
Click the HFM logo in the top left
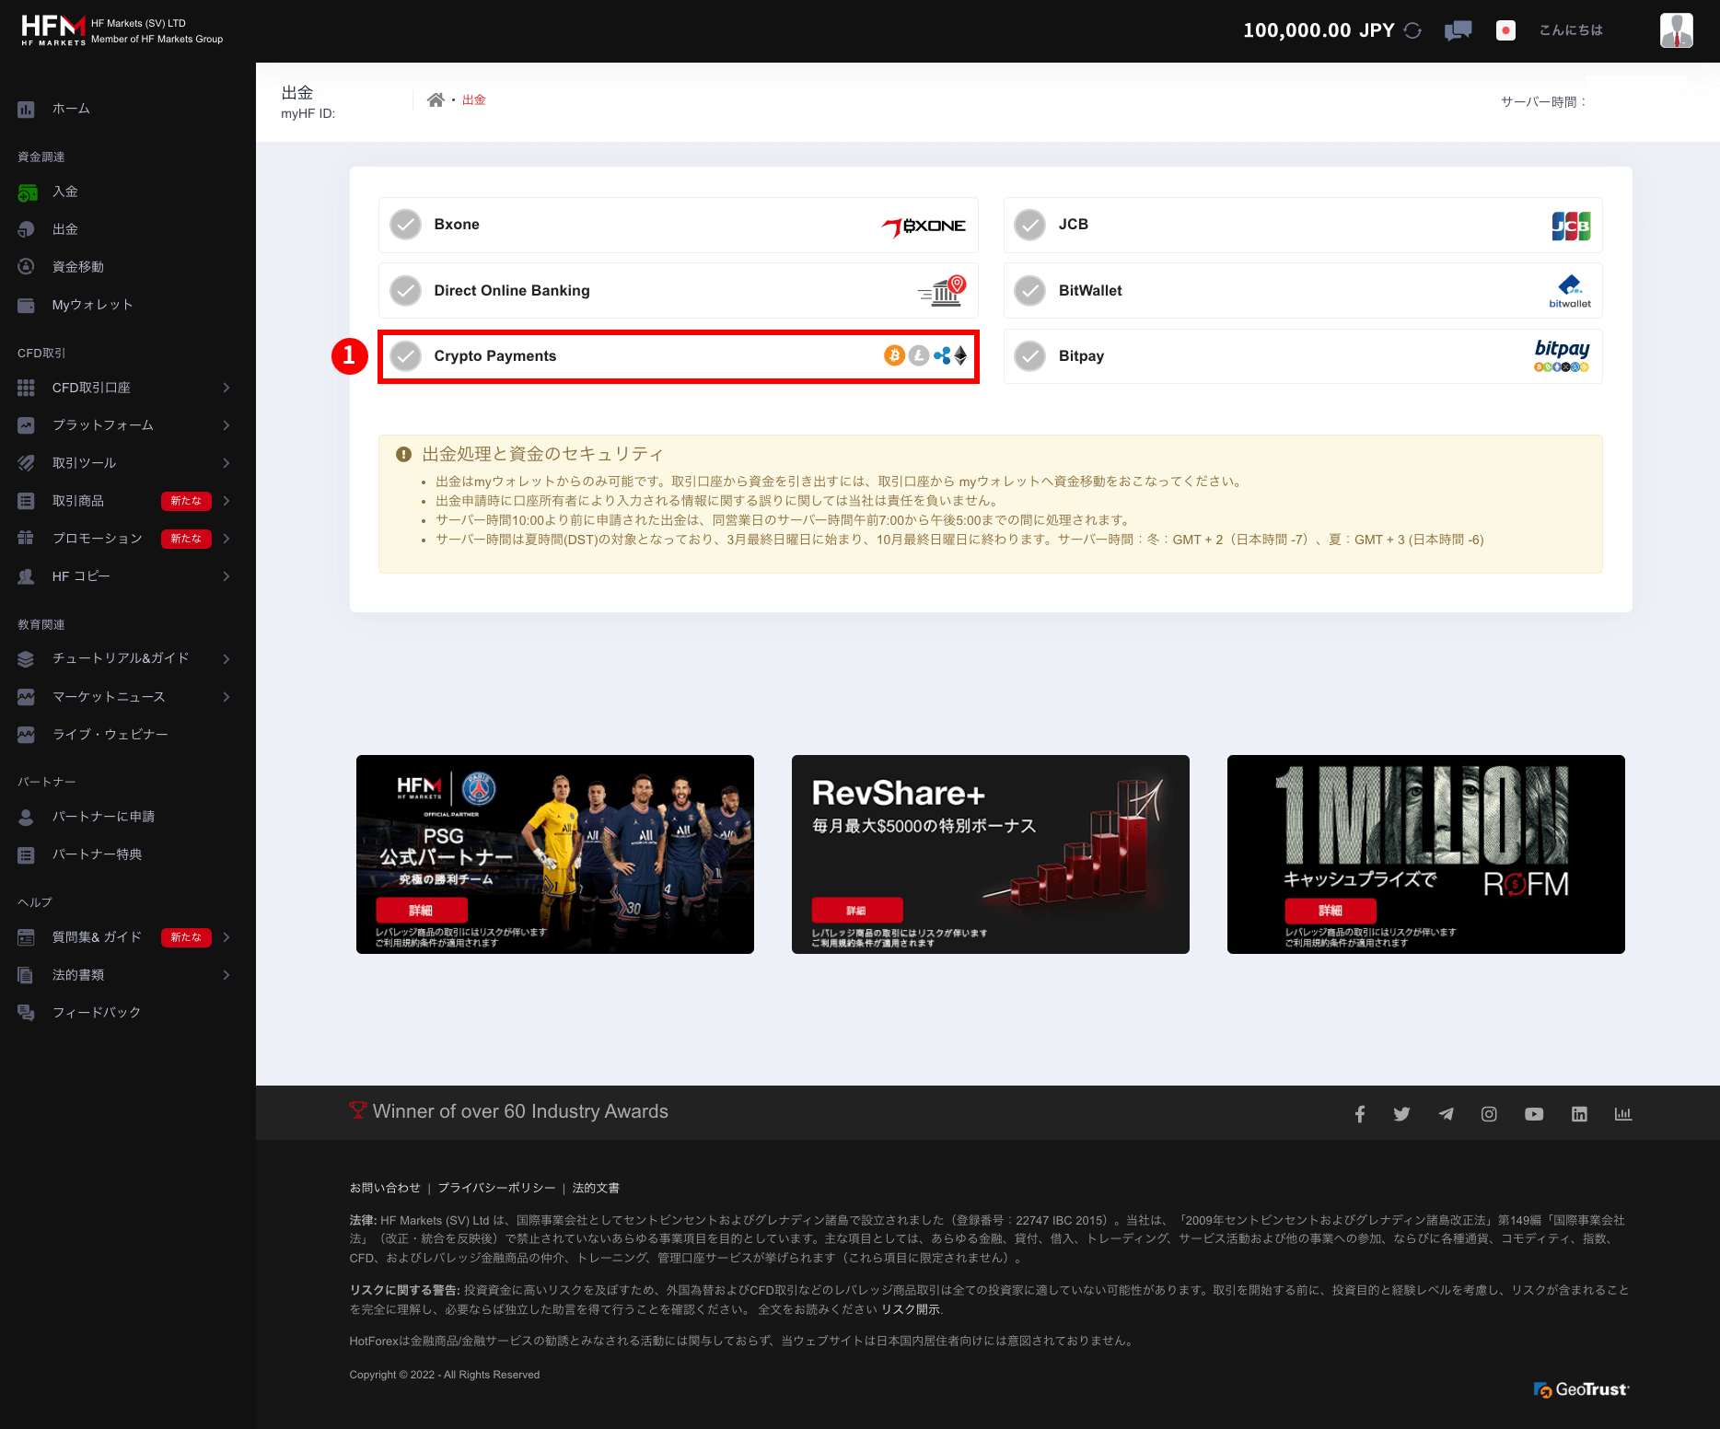(x=52, y=29)
